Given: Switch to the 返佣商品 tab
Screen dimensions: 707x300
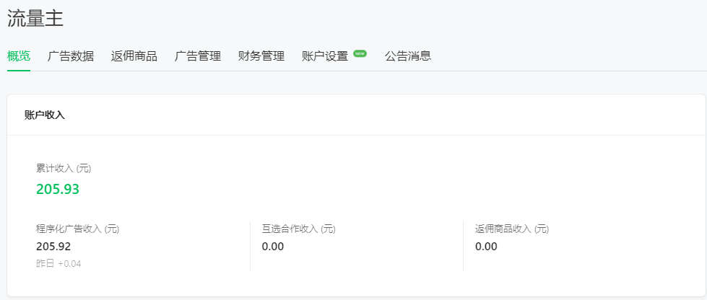Looking at the screenshot, I should [x=134, y=56].
